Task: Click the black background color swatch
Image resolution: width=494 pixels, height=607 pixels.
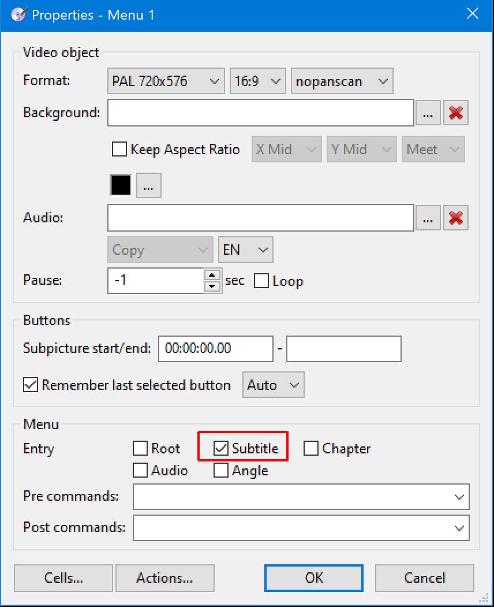Action: pos(121,185)
